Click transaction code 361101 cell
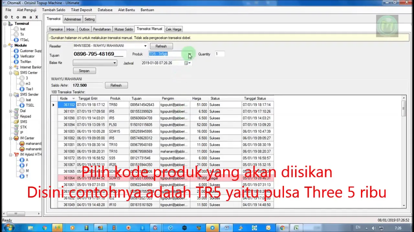 pos(67,111)
